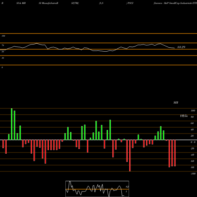Click the positive 20 label on MR axis
The width and height of the screenshot is (197, 197).
[x=192, y=136]
